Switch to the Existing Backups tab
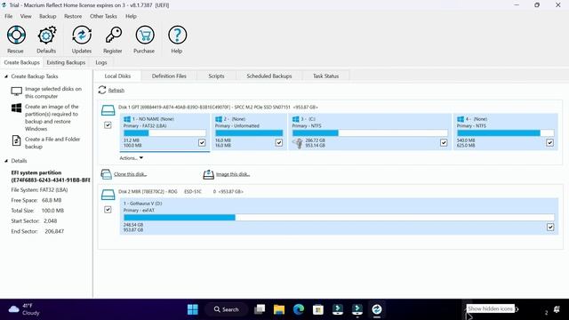 pyautogui.click(x=66, y=62)
